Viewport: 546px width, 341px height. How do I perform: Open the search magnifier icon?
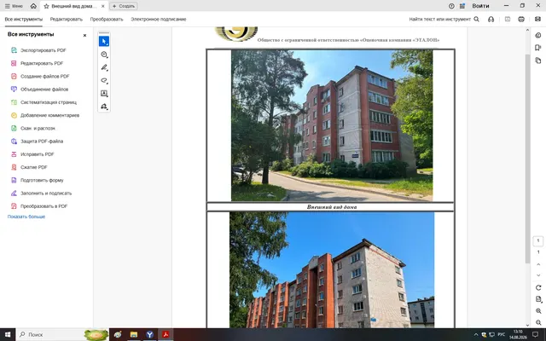[477, 19]
